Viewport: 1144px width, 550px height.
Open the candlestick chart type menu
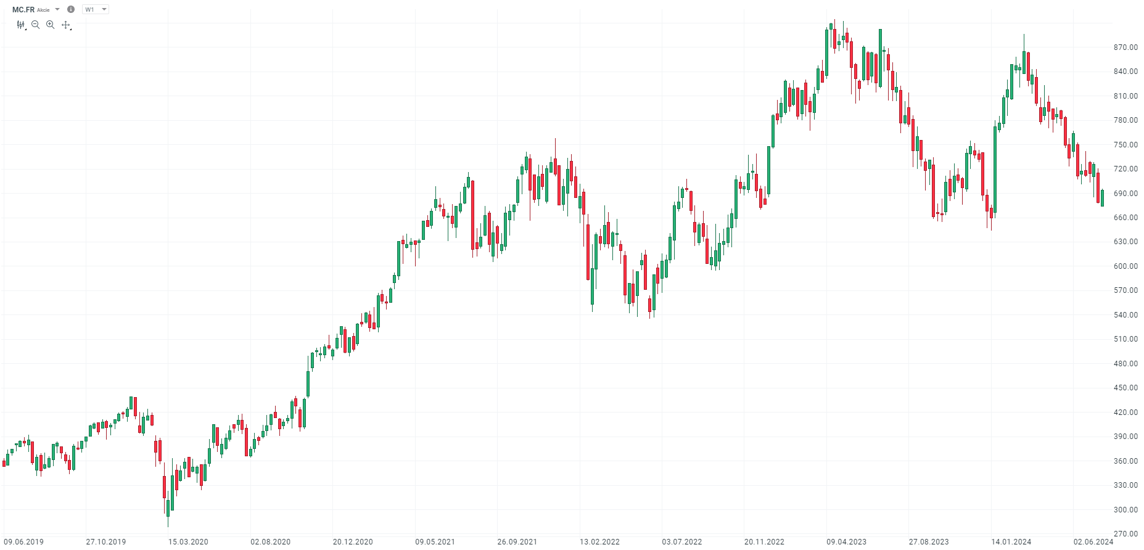coord(21,25)
